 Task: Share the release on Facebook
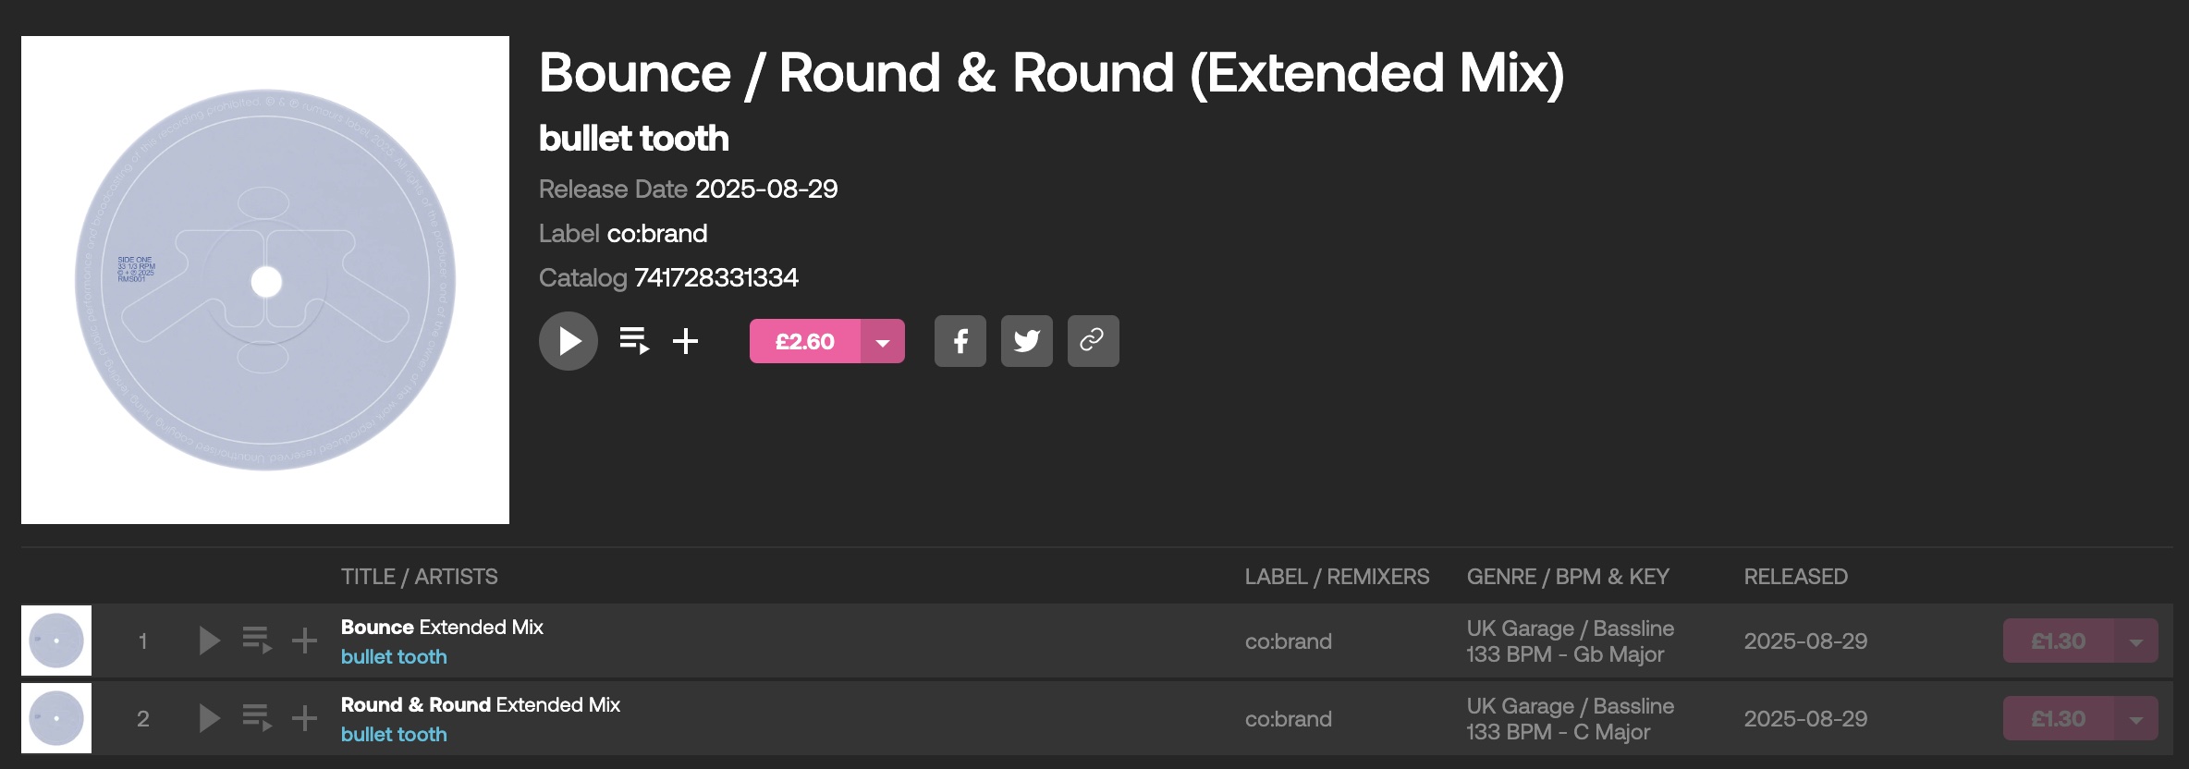pos(960,341)
